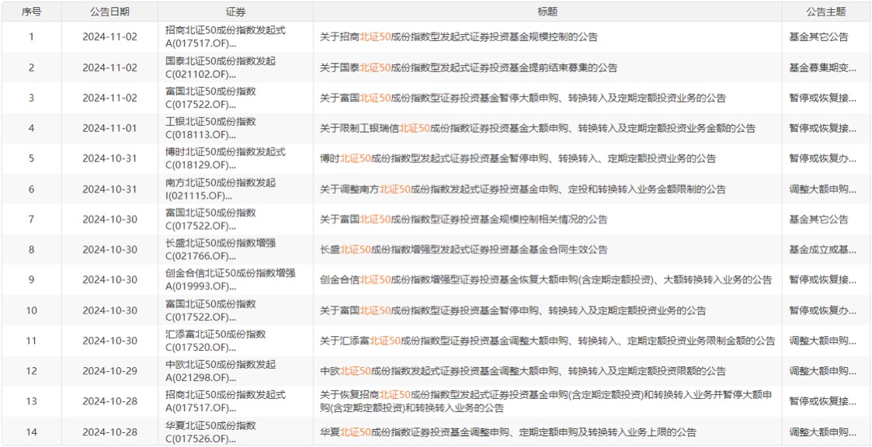Open 国泰北证50 提前结束募集的公告
This screenshot has height=447, width=872.
pyautogui.click(x=468, y=68)
